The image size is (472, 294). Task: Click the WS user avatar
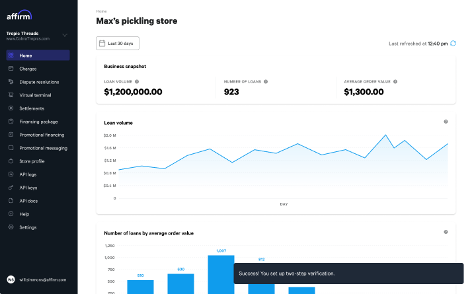click(x=11, y=279)
